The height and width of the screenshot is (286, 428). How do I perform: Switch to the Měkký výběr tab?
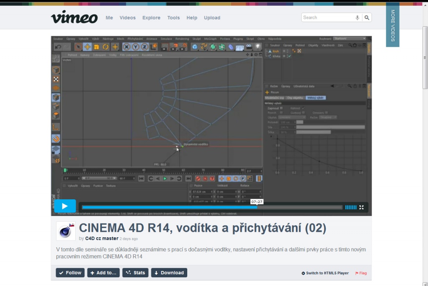316,98
